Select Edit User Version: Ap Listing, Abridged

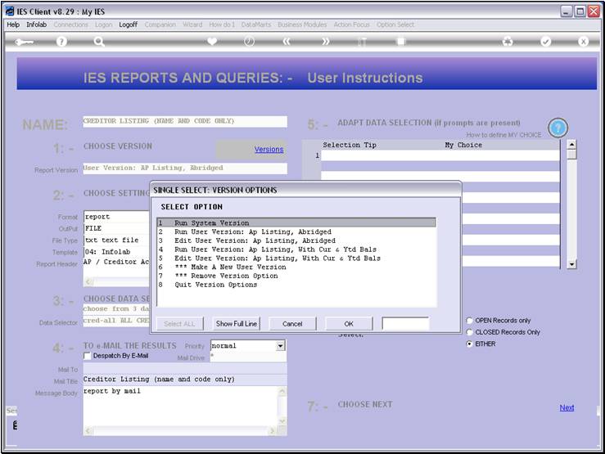[296, 240]
